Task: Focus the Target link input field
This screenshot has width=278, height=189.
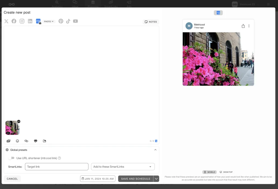Action: pos(57,167)
